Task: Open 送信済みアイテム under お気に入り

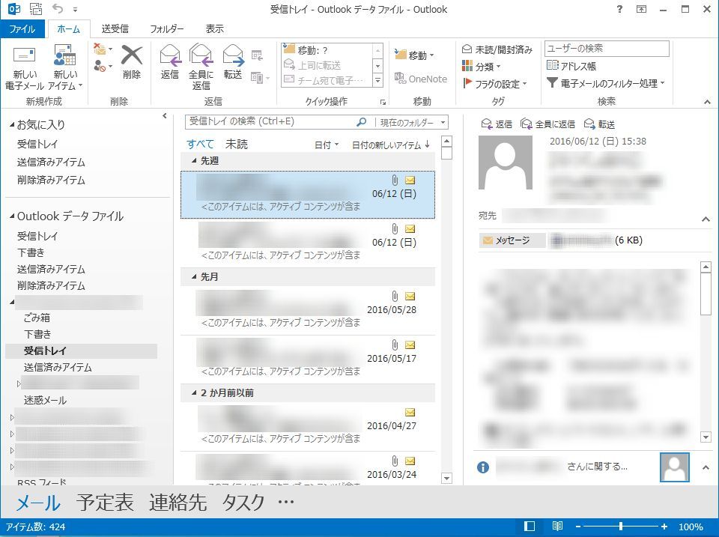Action: 51,162
